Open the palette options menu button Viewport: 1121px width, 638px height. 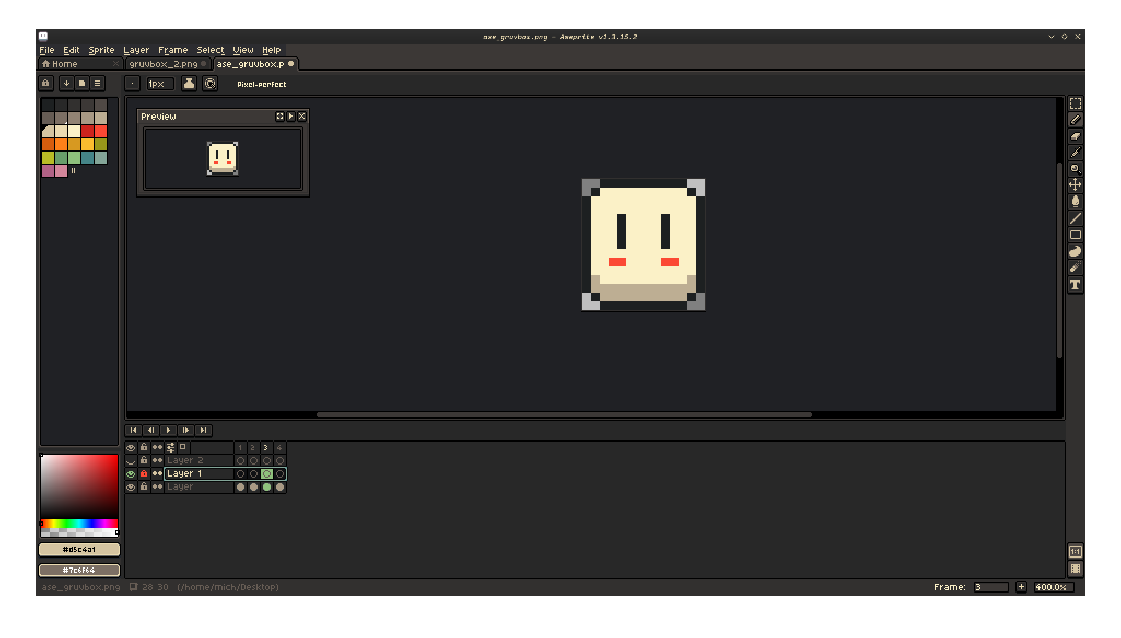click(x=97, y=83)
